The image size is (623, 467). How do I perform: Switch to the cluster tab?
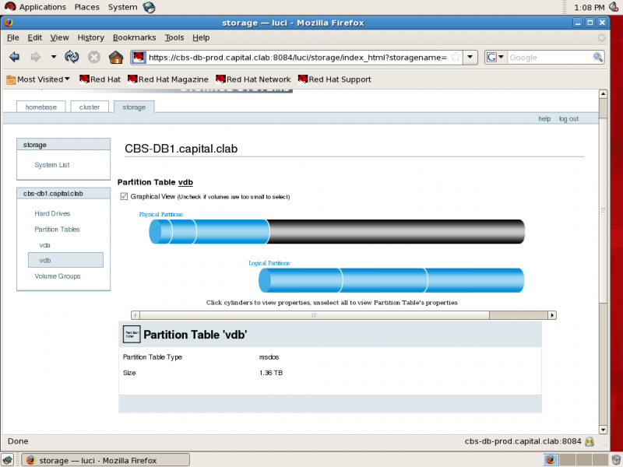point(90,107)
